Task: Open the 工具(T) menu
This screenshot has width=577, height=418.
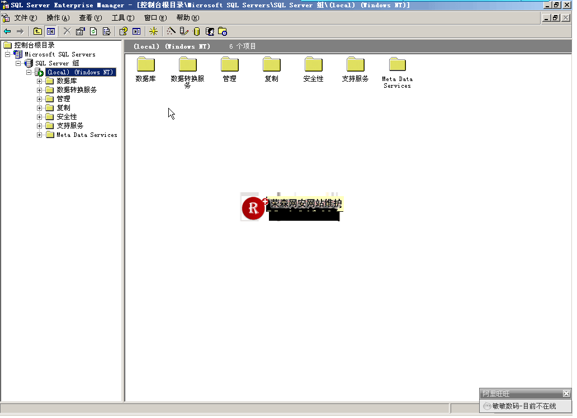Action: point(122,18)
